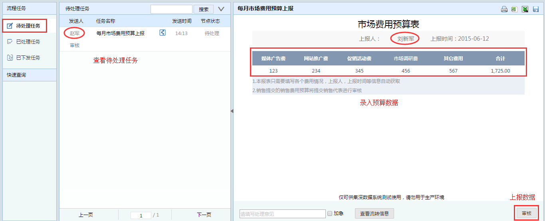Click the 查看流转信息 button

(x=375, y=213)
